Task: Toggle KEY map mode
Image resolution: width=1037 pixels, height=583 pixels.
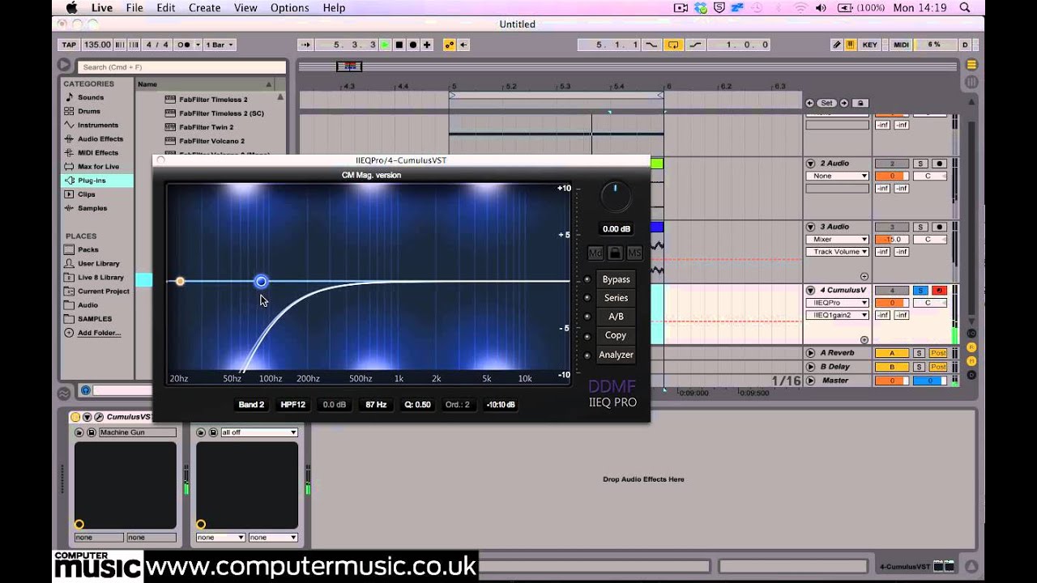Action: [x=870, y=45]
